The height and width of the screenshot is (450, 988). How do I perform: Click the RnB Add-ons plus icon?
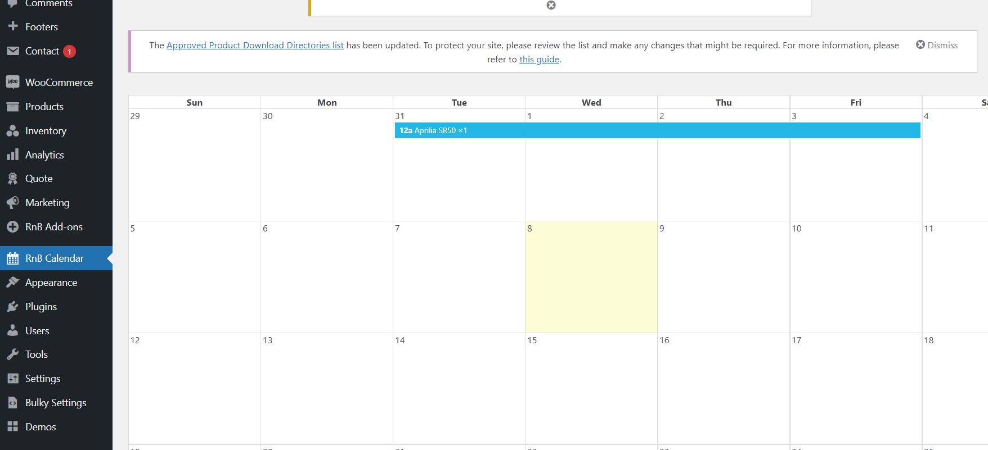pos(12,227)
